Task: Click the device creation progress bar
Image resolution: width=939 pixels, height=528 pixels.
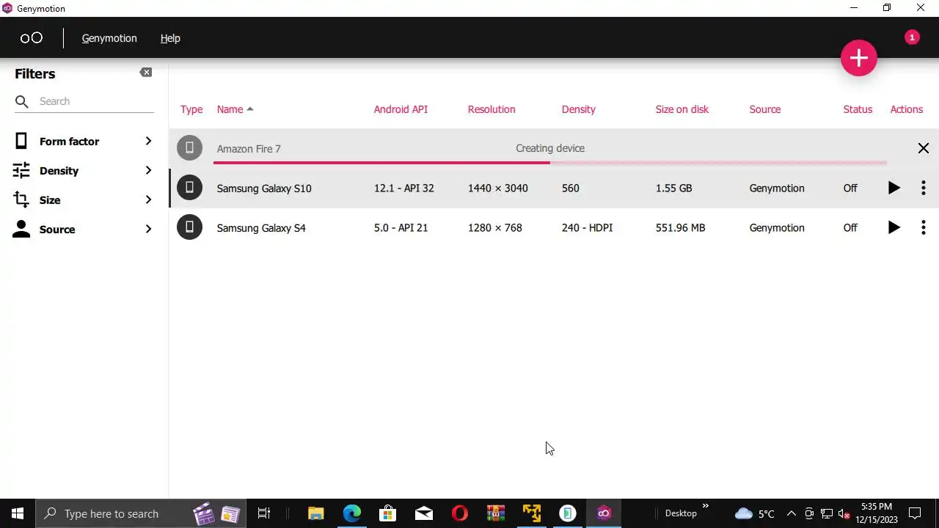Action: (x=550, y=163)
